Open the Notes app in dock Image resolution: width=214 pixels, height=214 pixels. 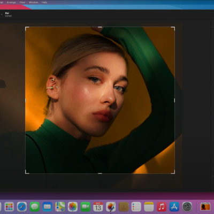pos(149,207)
